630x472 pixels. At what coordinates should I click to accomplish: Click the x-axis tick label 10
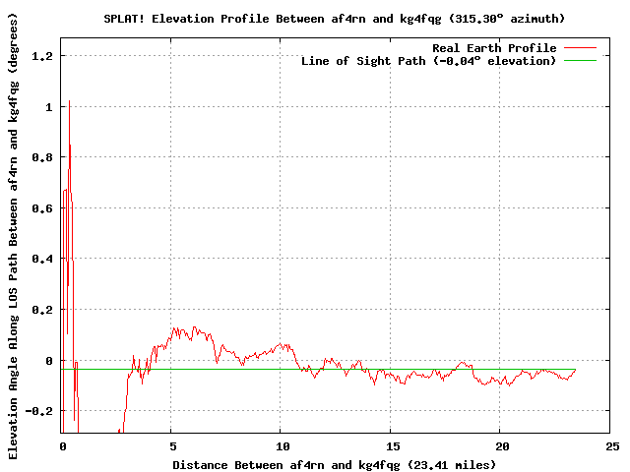click(283, 446)
